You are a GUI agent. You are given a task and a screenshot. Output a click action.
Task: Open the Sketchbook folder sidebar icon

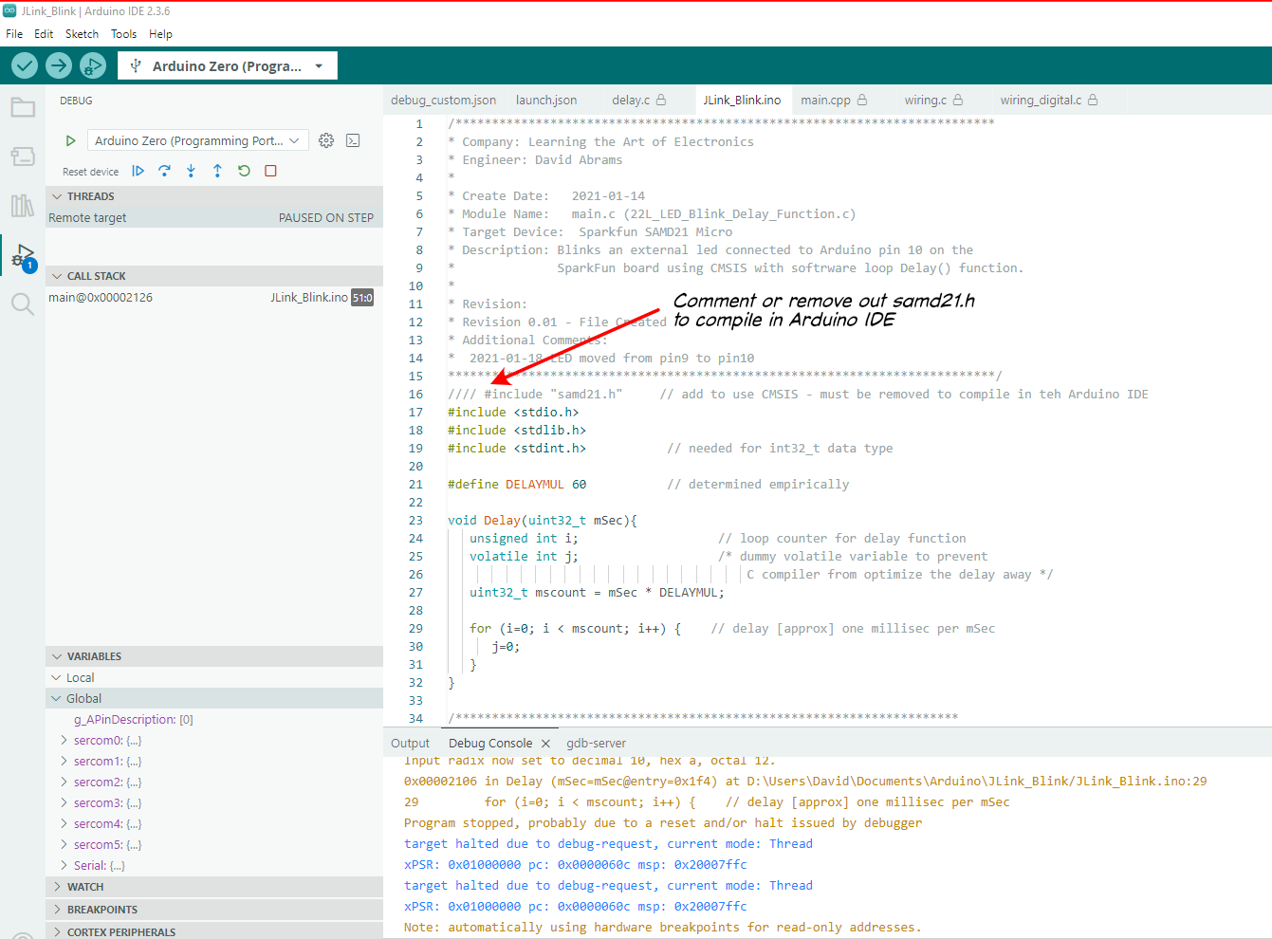pos(23,107)
